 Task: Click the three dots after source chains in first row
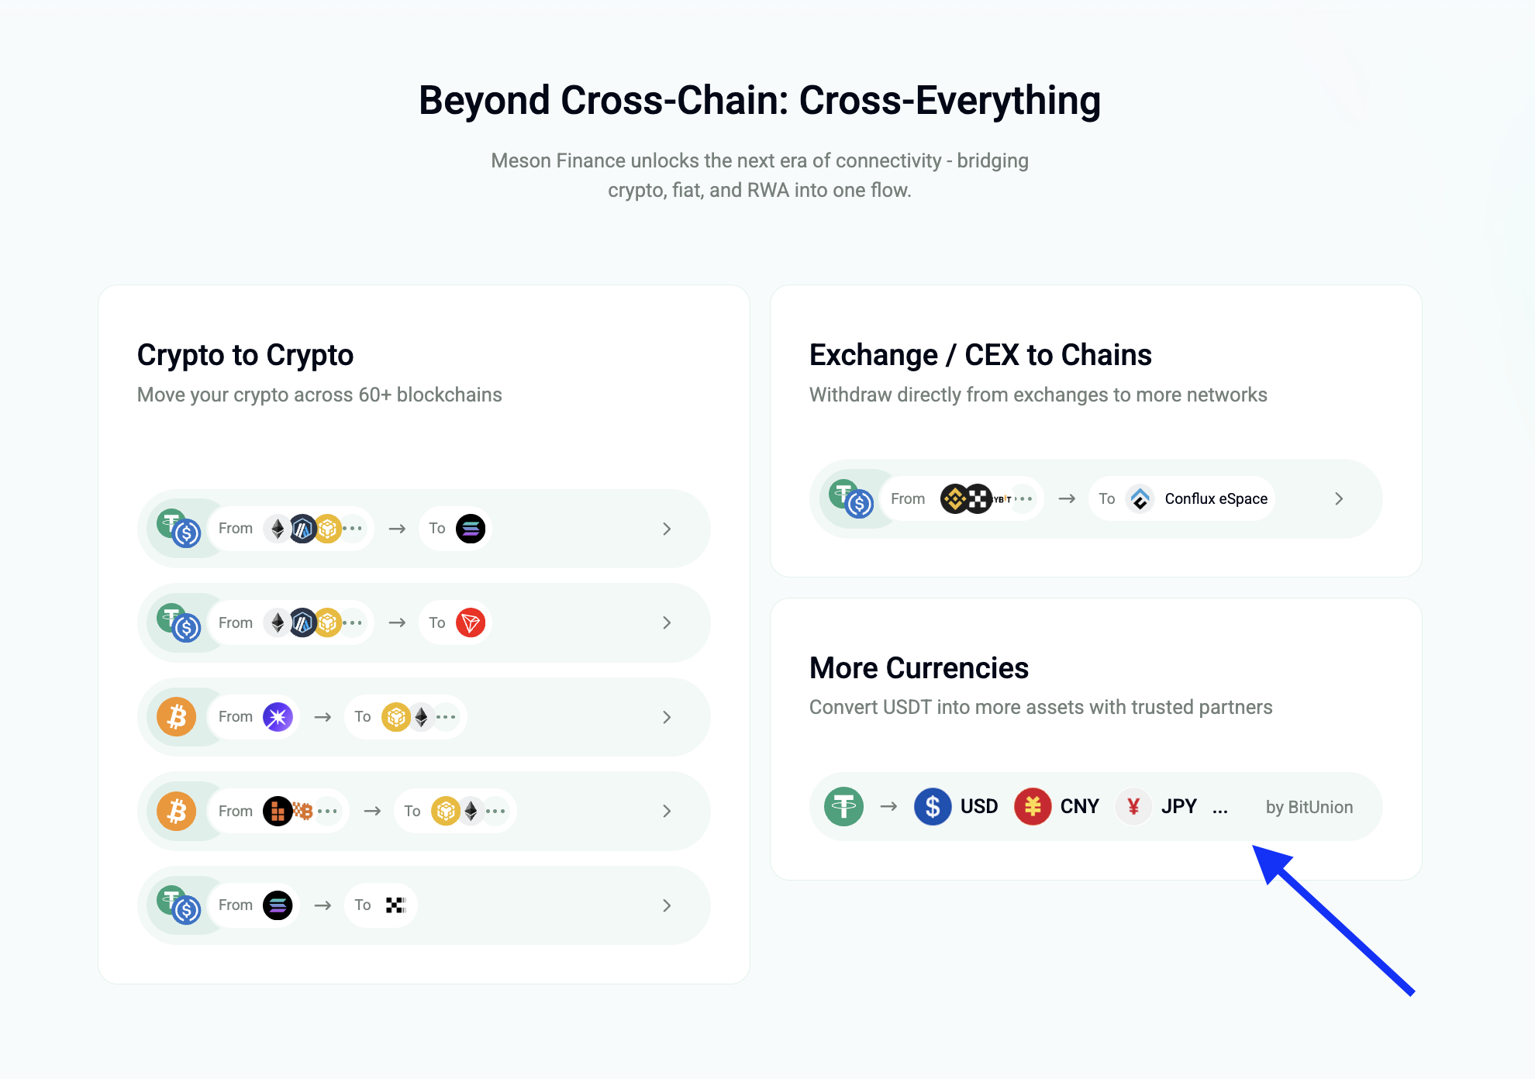353,528
